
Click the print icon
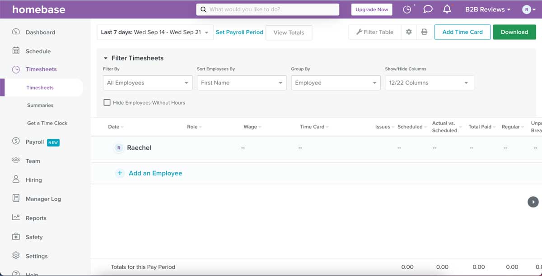pyautogui.click(x=424, y=32)
